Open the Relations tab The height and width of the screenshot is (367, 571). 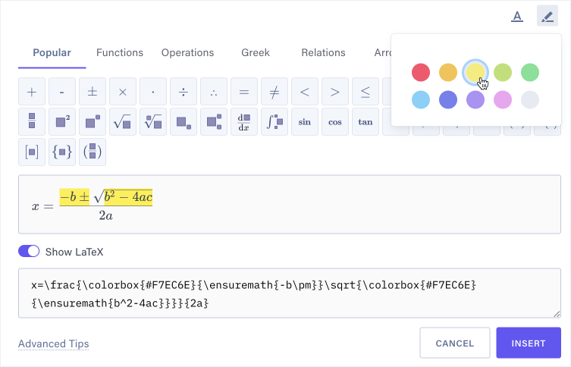tap(323, 53)
